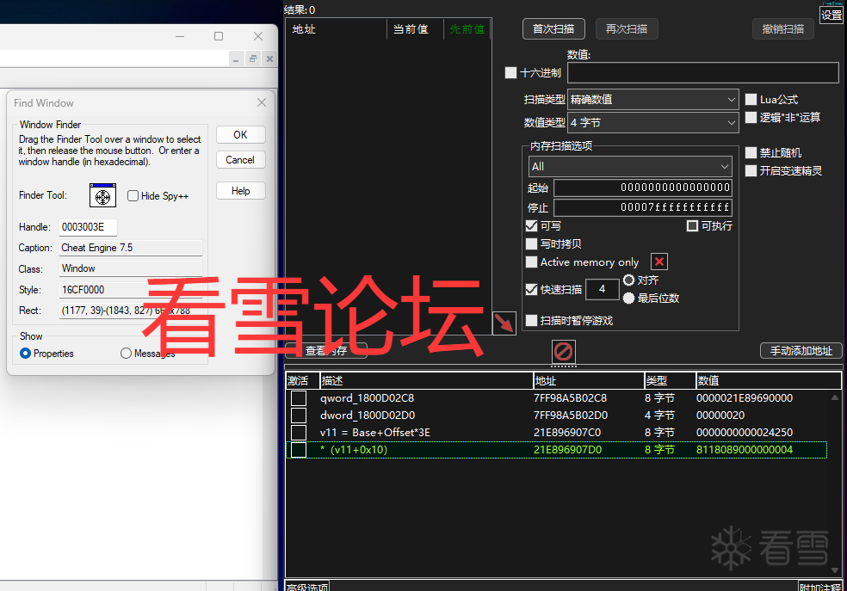Click the 激活 column header in address table

pos(302,381)
